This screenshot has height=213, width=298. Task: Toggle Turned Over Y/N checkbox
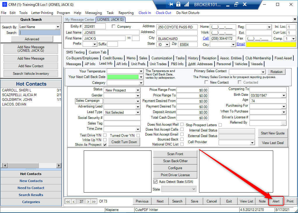(138, 135)
